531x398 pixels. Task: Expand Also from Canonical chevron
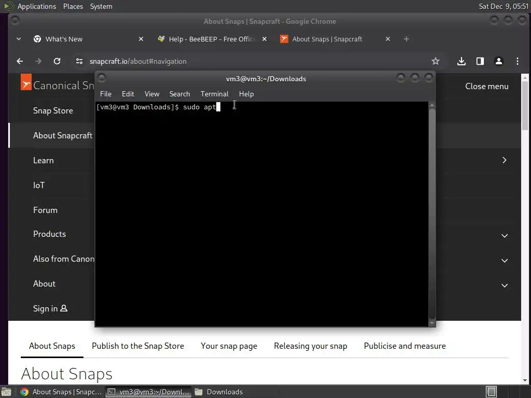[x=504, y=260]
